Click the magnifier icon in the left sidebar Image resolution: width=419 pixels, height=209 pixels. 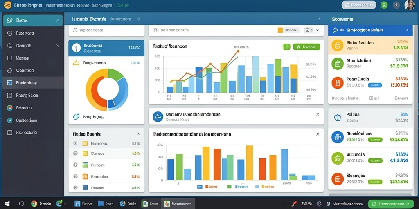pos(10,46)
